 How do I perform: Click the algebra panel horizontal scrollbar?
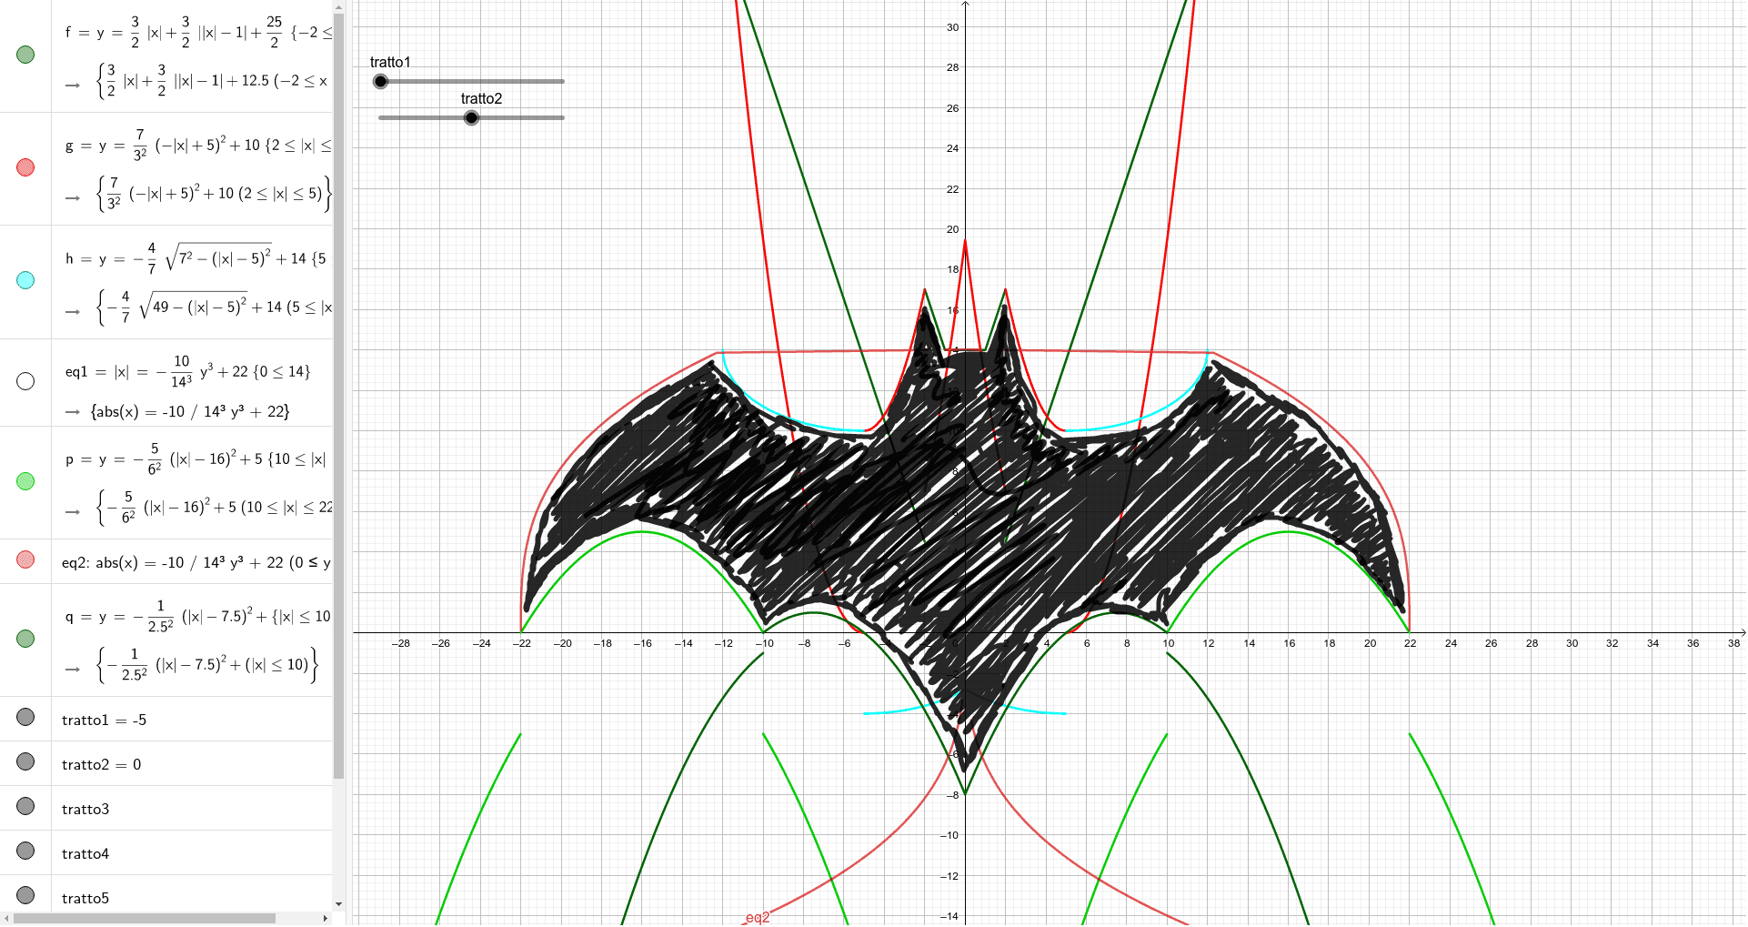[x=145, y=919]
